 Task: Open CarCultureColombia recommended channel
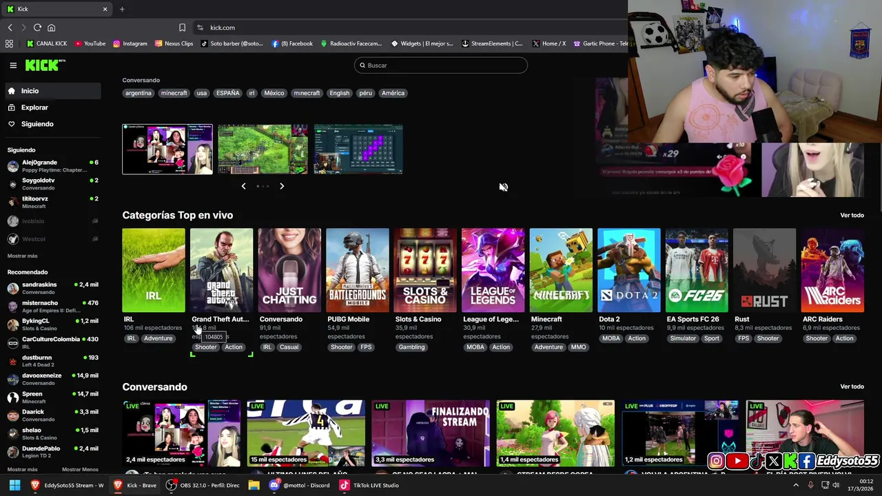pos(52,342)
